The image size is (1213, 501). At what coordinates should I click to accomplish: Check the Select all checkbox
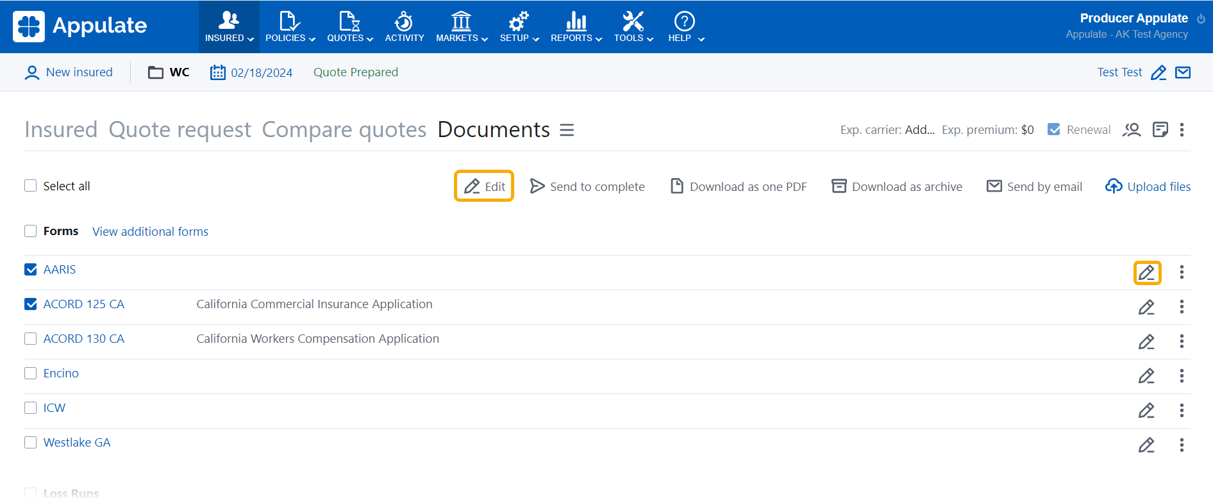31,186
